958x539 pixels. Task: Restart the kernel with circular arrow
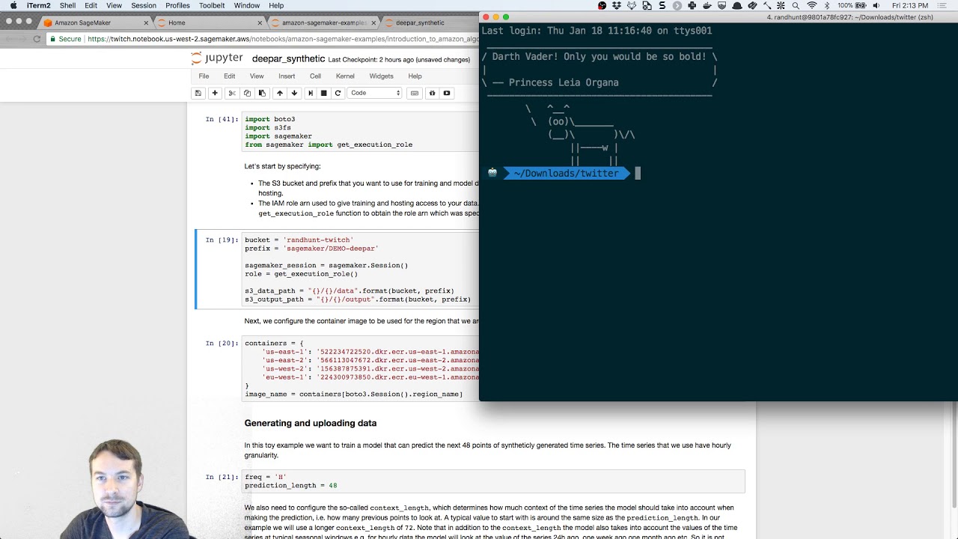[x=338, y=93]
